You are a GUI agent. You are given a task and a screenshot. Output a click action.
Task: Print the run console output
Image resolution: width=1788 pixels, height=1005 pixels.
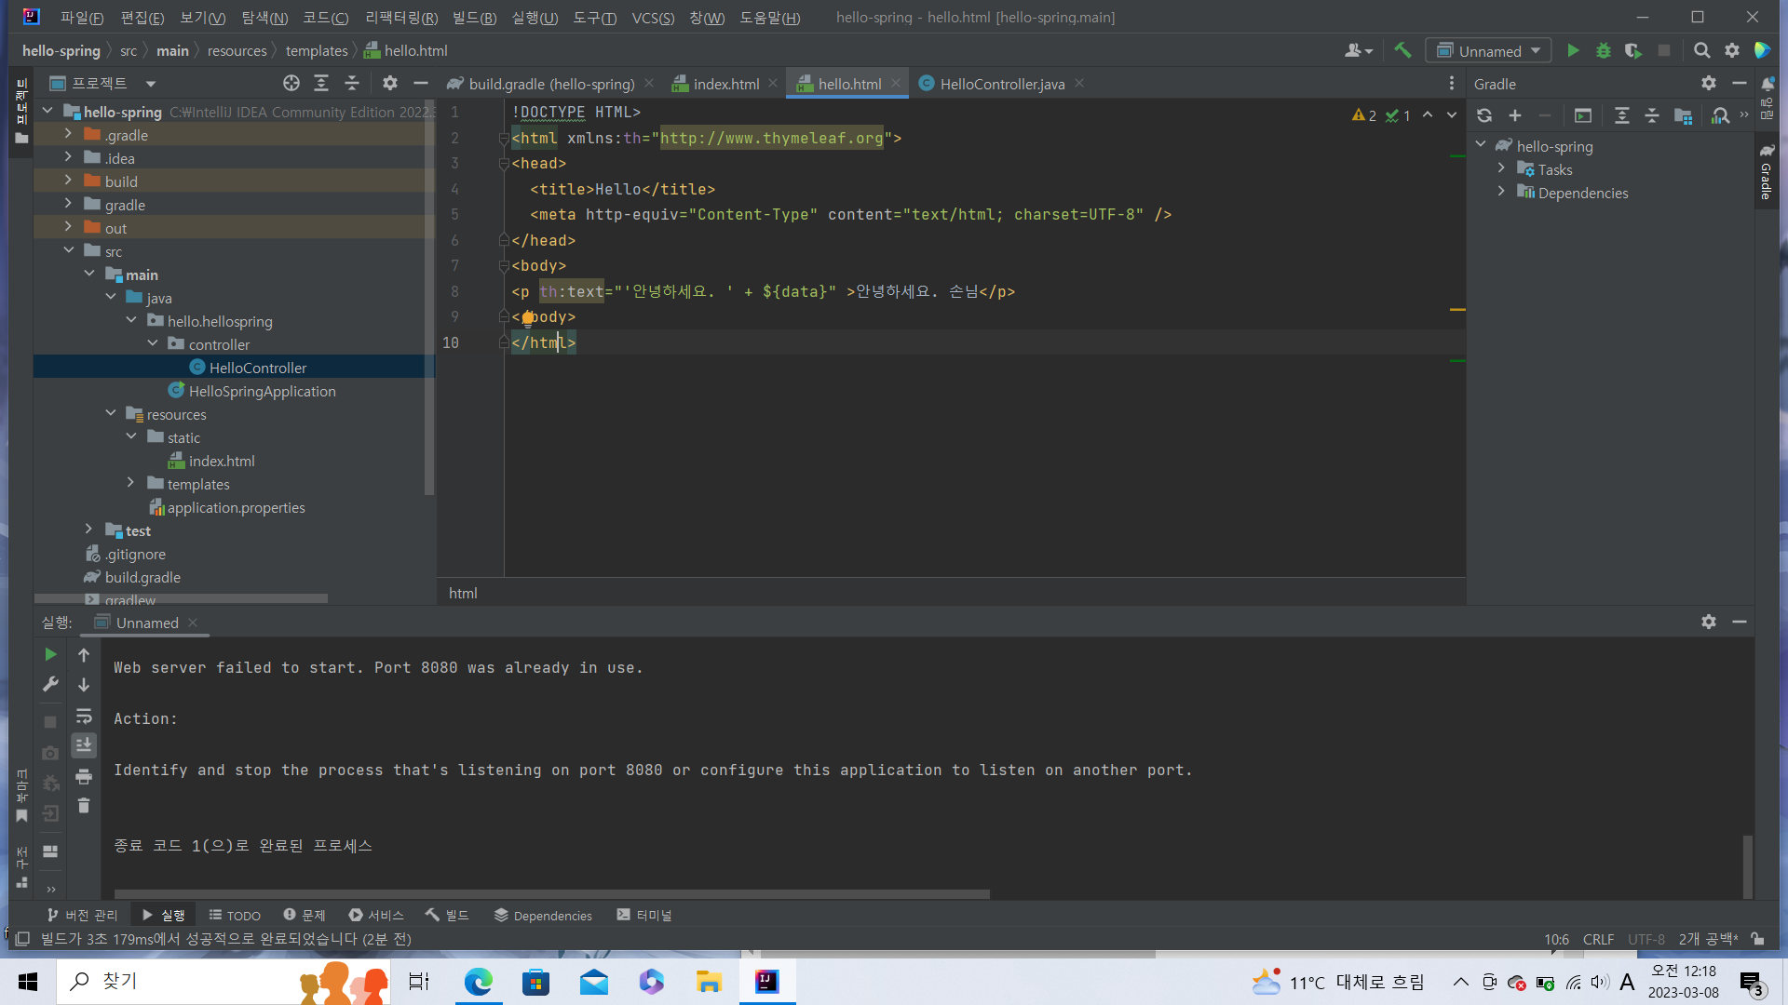[x=84, y=776]
